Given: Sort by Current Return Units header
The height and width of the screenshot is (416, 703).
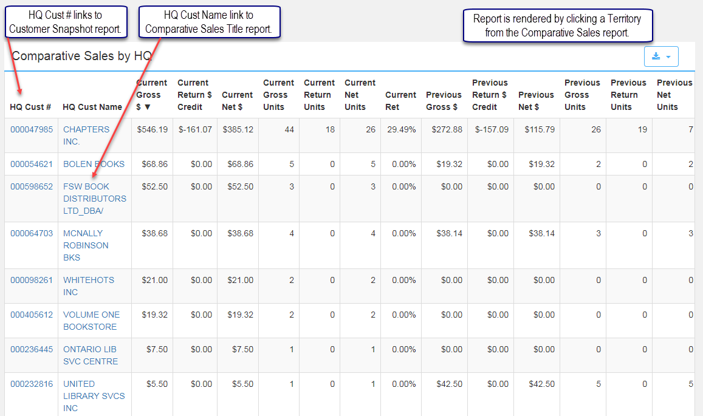Looking at the screenshot, I should point(319,95).
